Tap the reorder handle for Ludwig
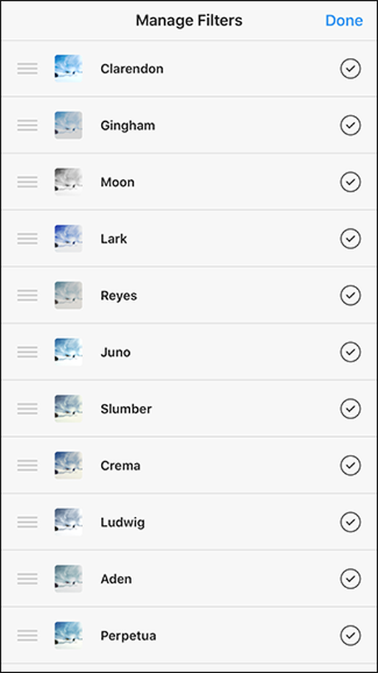378x673 pixels. click(x=28, y=522)
